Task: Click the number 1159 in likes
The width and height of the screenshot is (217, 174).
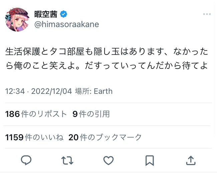Action: tap(13, 137)
